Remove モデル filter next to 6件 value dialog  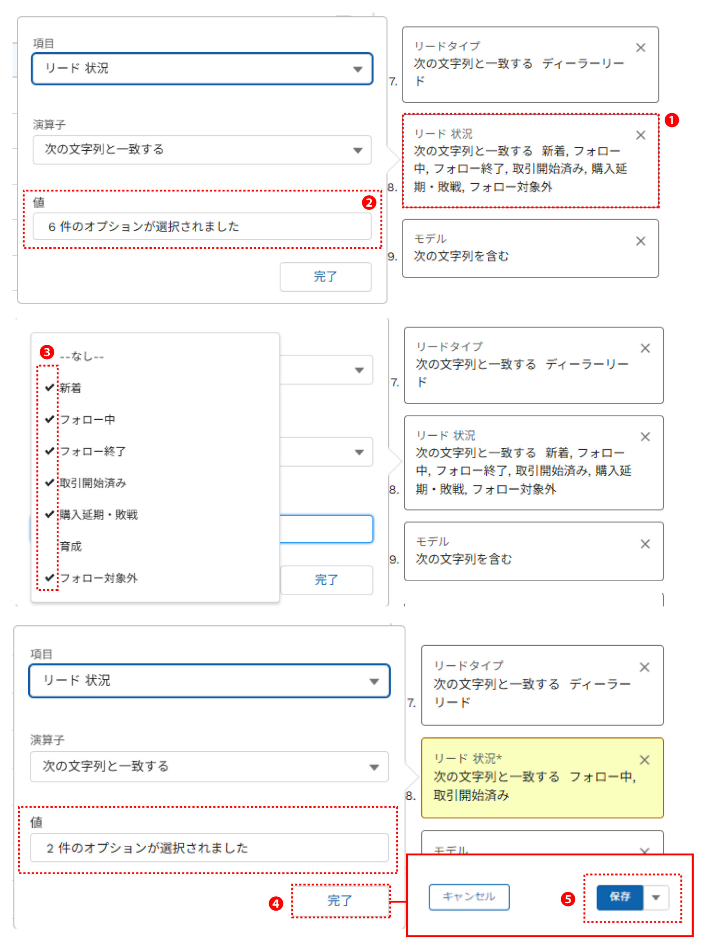coord(640,241)
